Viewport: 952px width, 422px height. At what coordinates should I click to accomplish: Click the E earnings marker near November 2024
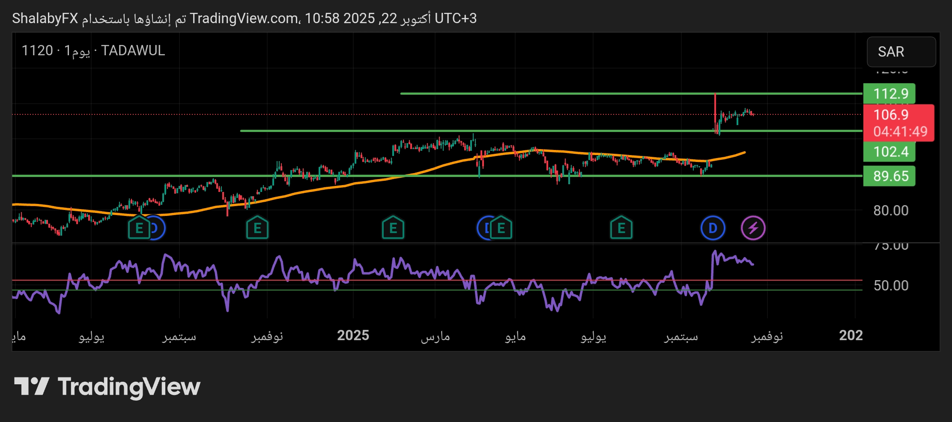(x=257, y=228)
